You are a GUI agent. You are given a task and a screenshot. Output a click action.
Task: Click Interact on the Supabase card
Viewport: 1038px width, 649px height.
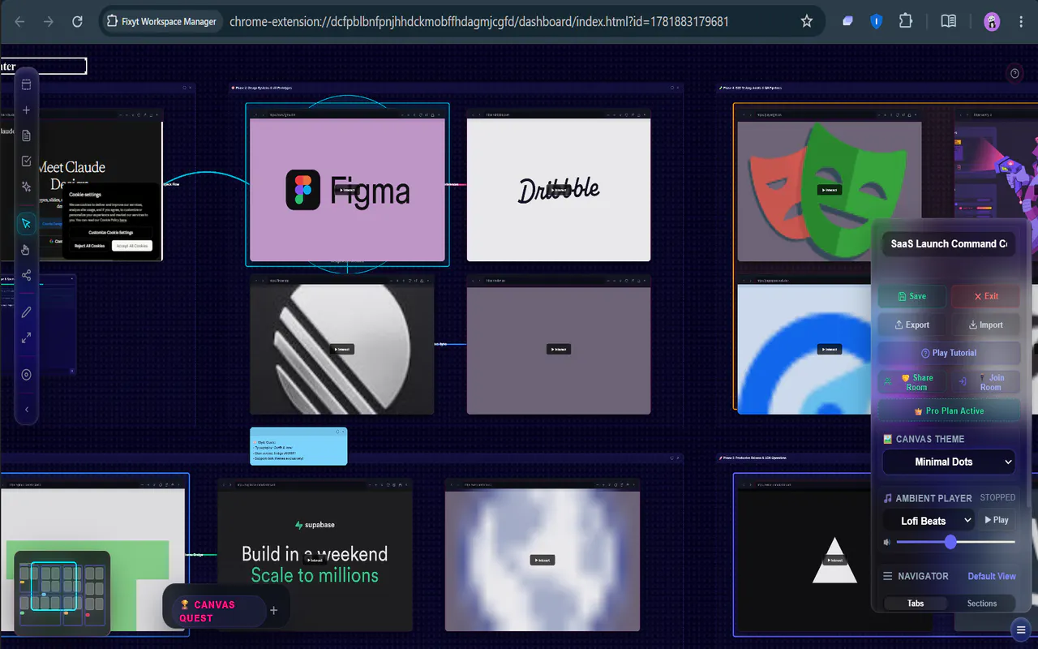(315, 560)
